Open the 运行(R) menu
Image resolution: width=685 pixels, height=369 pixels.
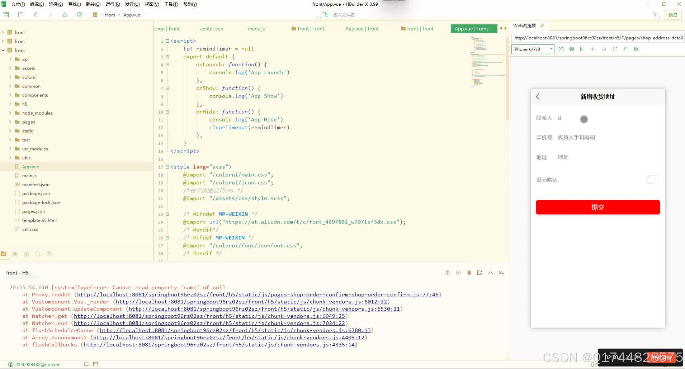pos(113,4)
